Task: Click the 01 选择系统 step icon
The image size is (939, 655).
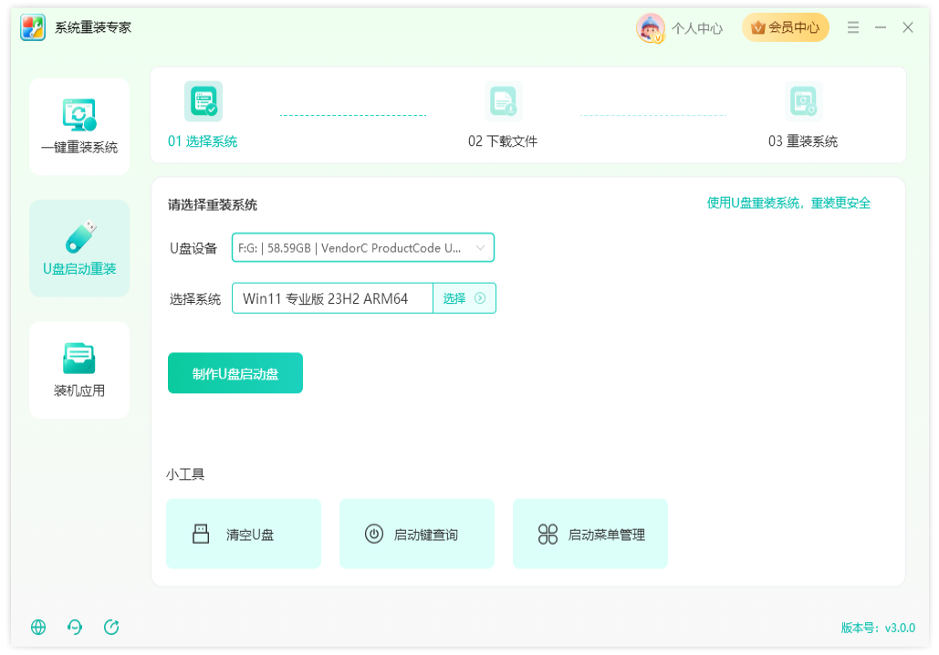Action: pos(203,101)
